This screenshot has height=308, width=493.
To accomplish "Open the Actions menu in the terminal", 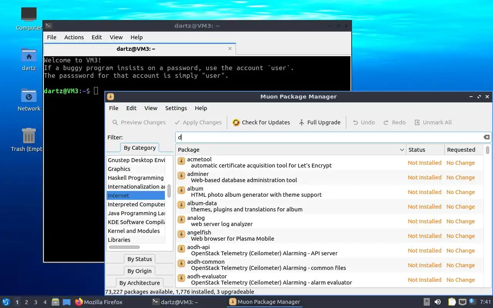I will click(x=74, y=37).
